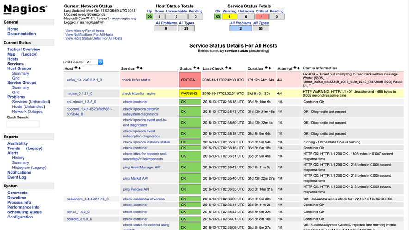Click the yellow Warning service count

[230, 17]
